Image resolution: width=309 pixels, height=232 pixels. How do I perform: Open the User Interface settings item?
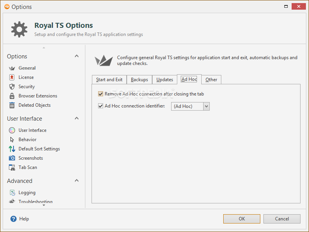point(32,130)
